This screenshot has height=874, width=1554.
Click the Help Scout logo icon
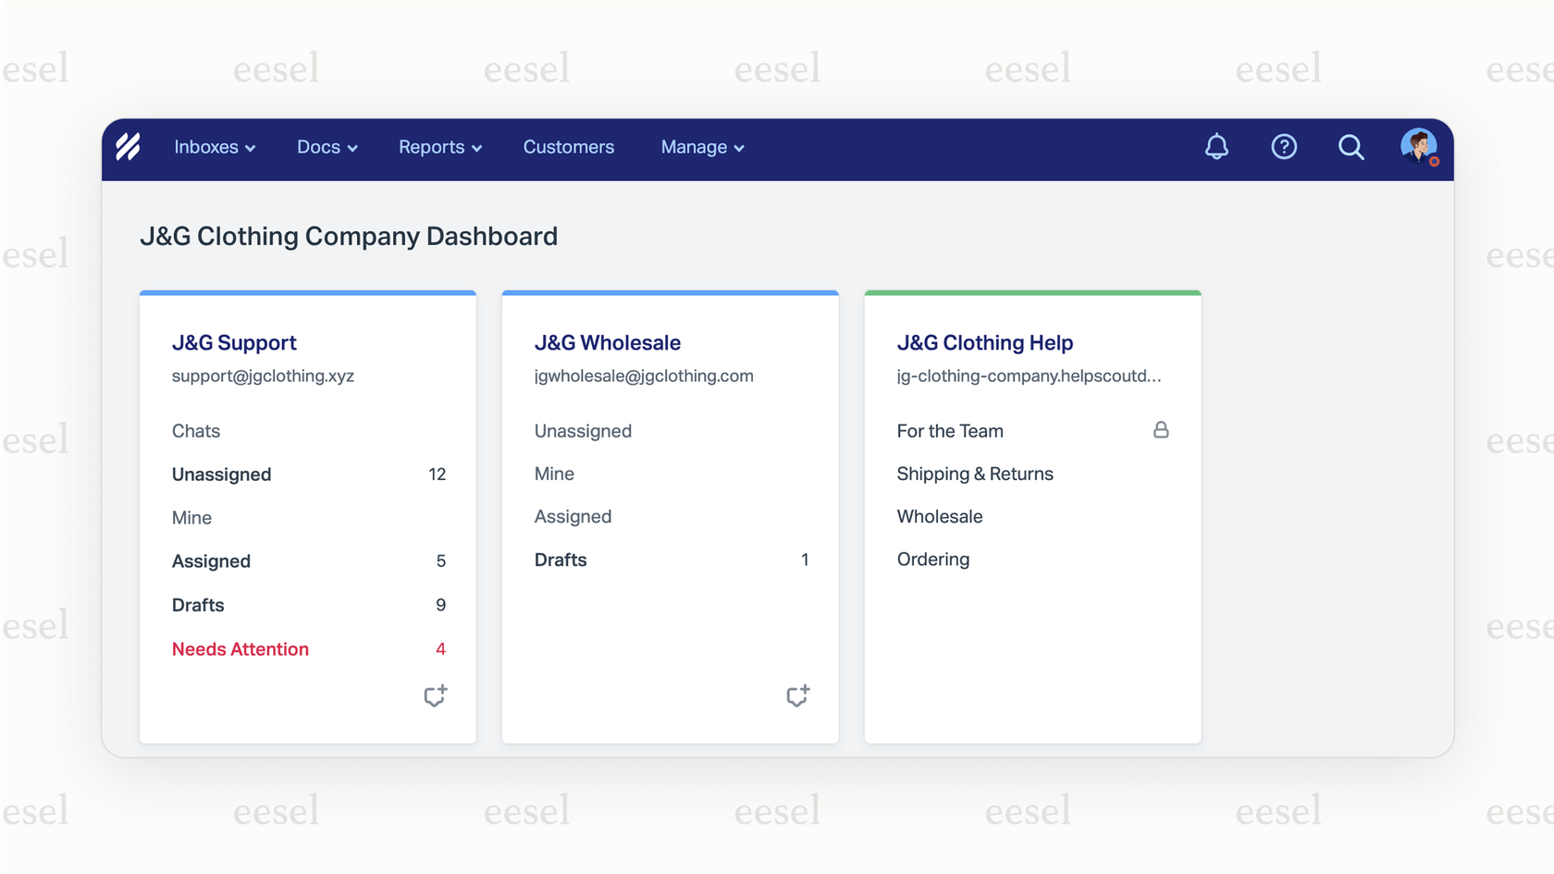(129, 147)
